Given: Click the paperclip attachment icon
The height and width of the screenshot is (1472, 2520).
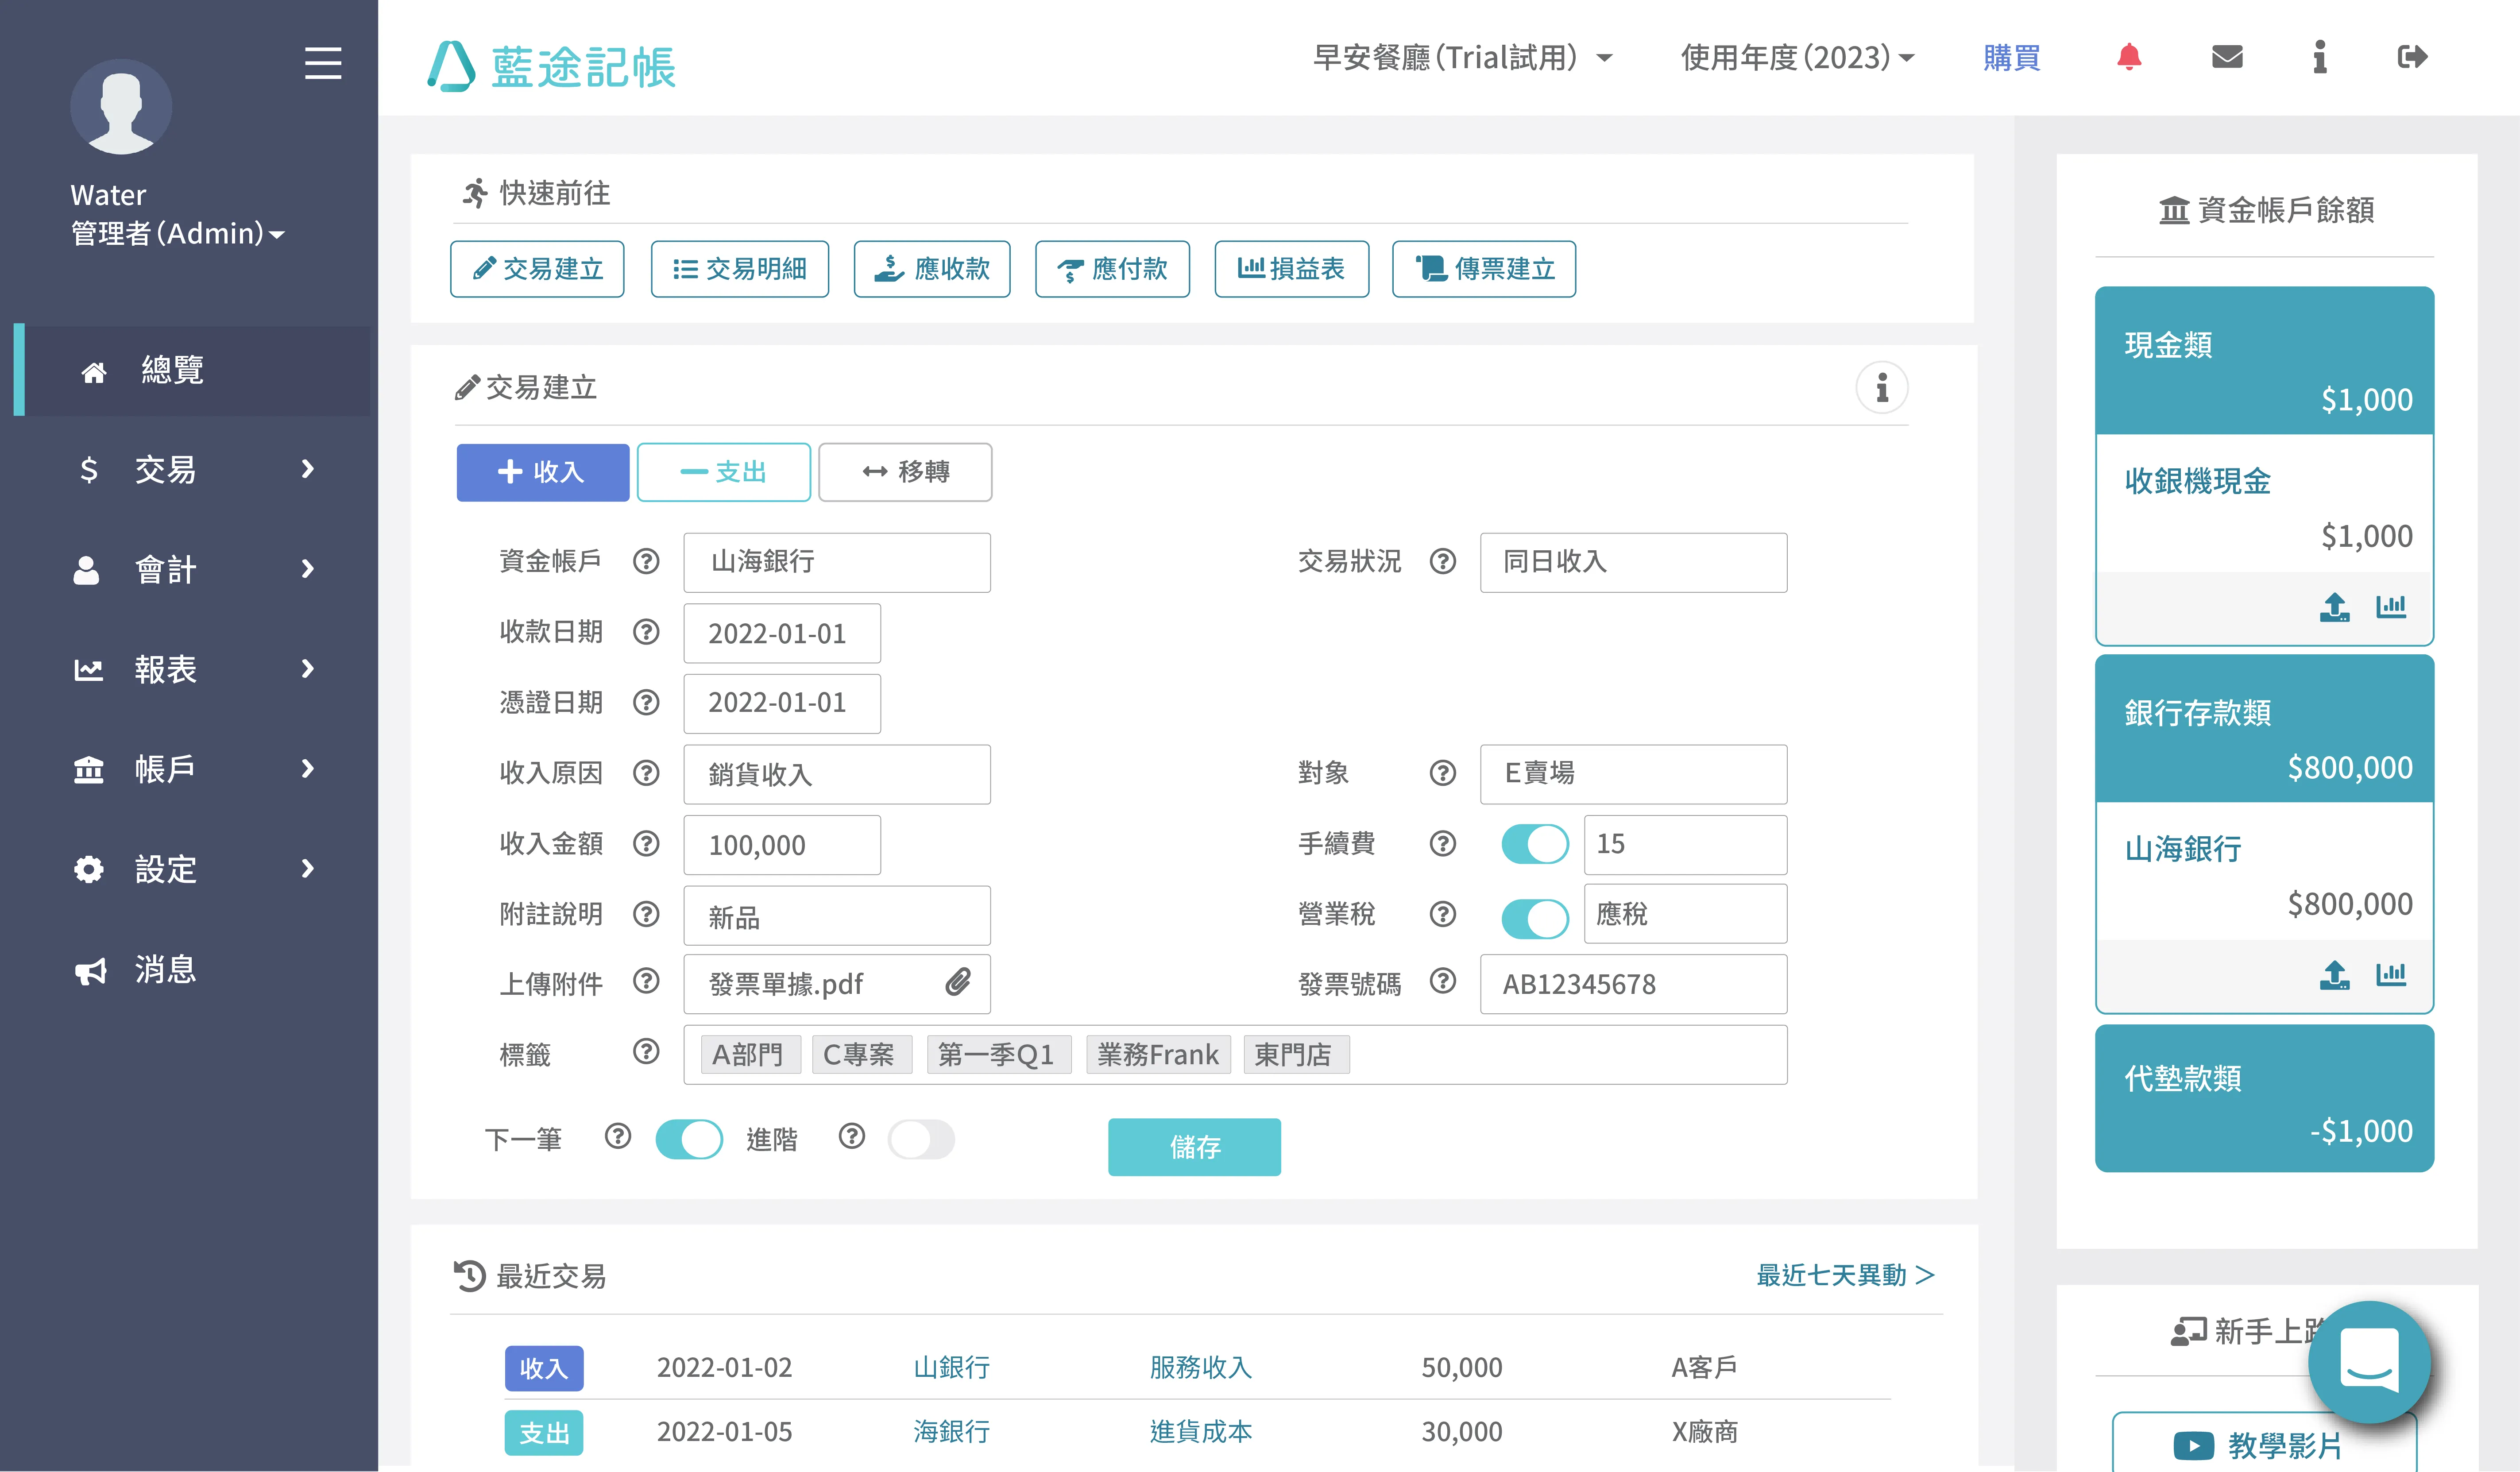Looking at the screenshot, I should (957, 982).
